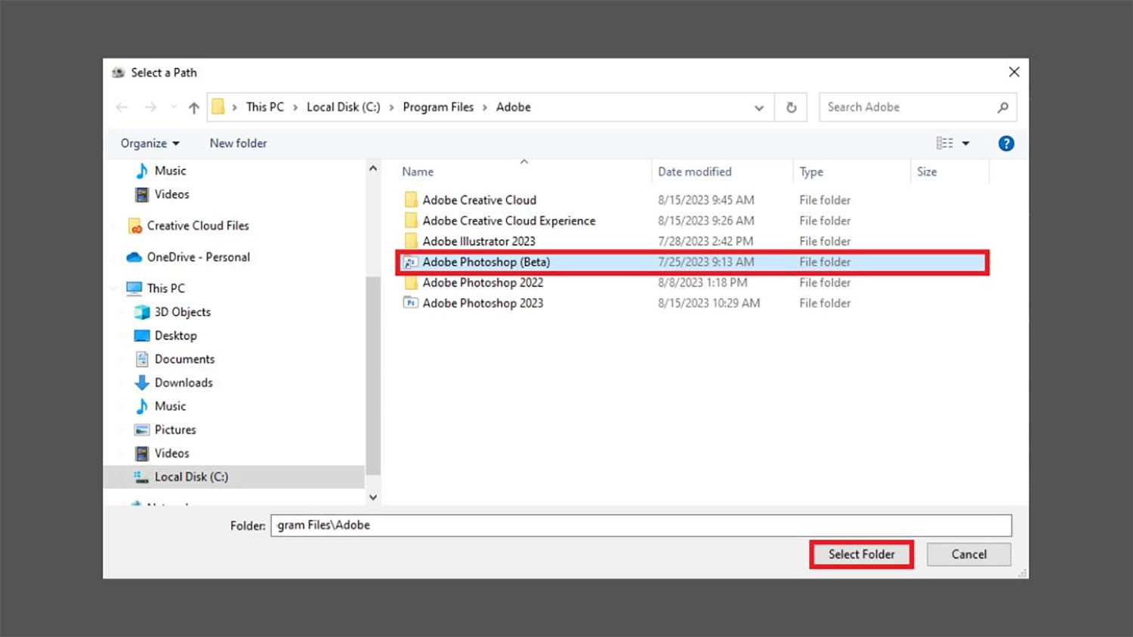Open 3D Objects in sidebar
The width and height of the screenshot is (1133, 637).
pos(182,312)
